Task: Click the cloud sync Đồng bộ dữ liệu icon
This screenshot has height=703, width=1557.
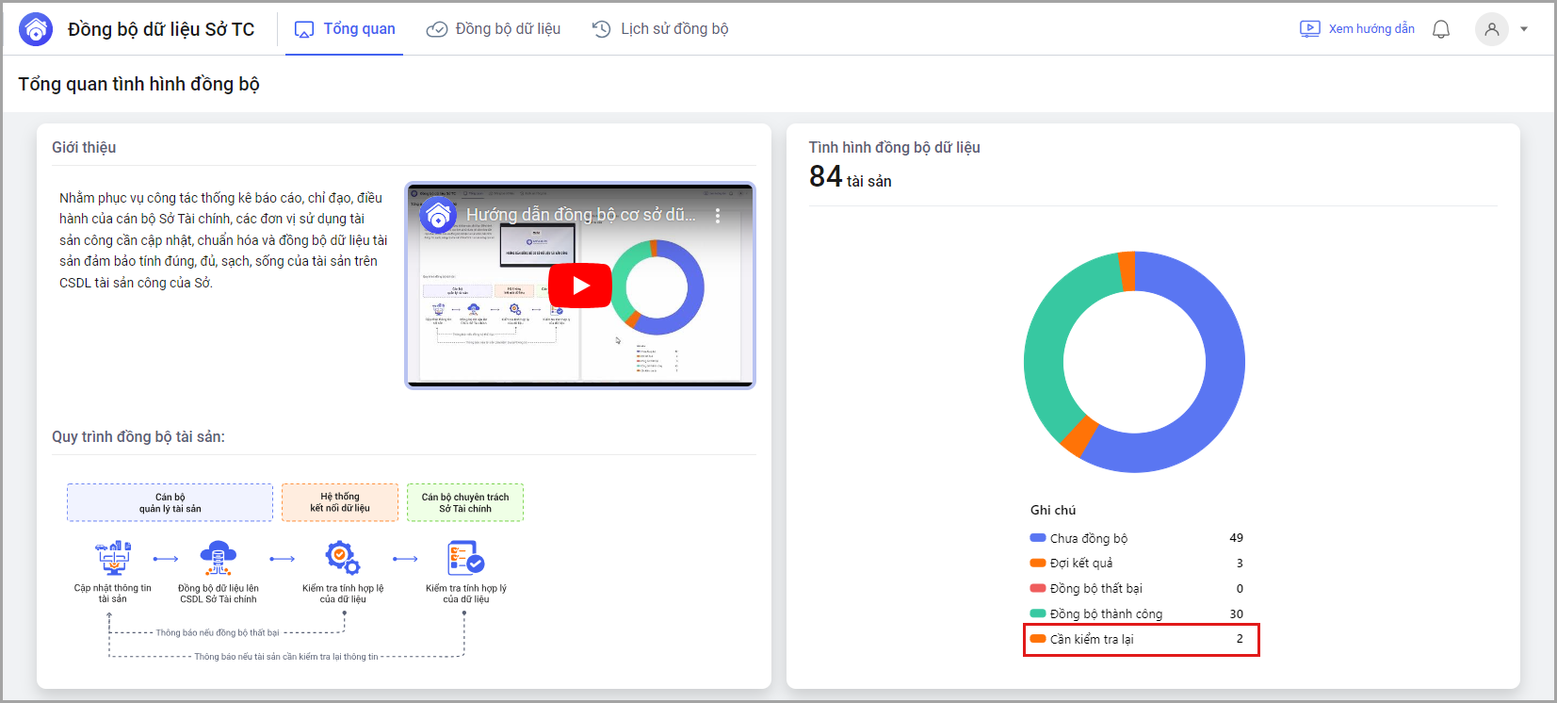Action: 219,558
